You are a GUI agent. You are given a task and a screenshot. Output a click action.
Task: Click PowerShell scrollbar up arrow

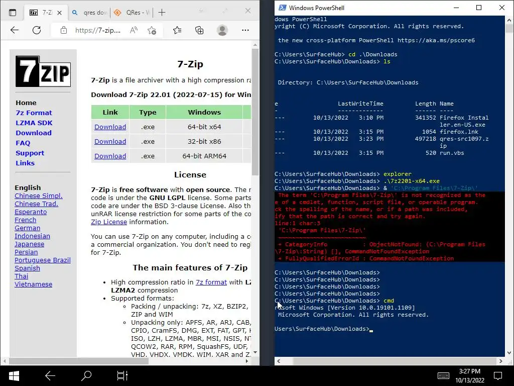coord(509,20)
